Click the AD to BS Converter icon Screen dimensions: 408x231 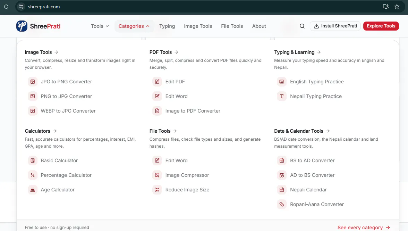click(x=282, y=175)
